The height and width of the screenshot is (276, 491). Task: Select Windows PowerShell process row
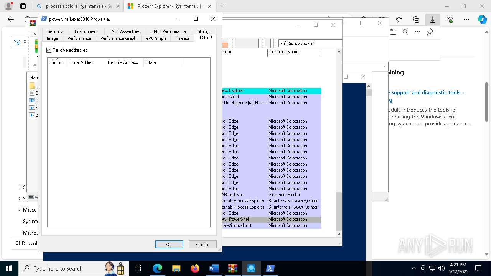pos(272,219)
